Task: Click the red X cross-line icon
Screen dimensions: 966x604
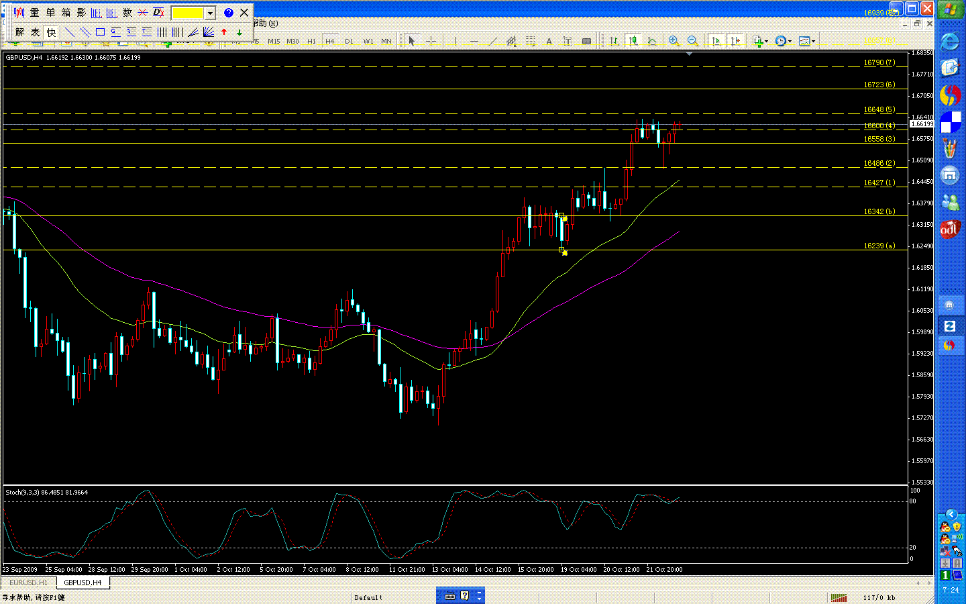Action: 143,13
